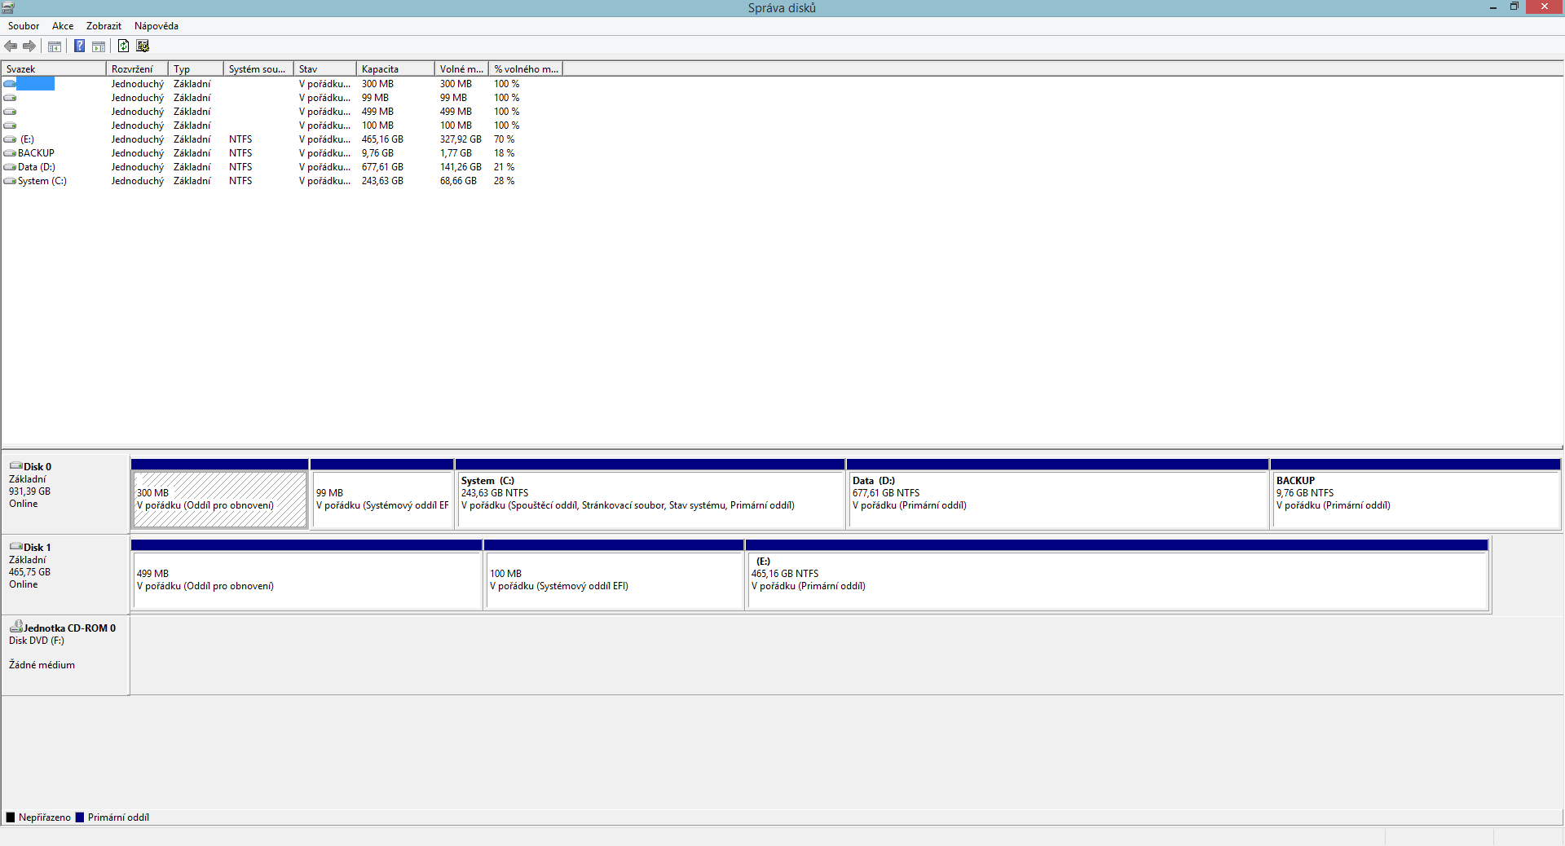Click the free space value 327,92 GB
Screen dimensions: 1565x846
(461, 139)
